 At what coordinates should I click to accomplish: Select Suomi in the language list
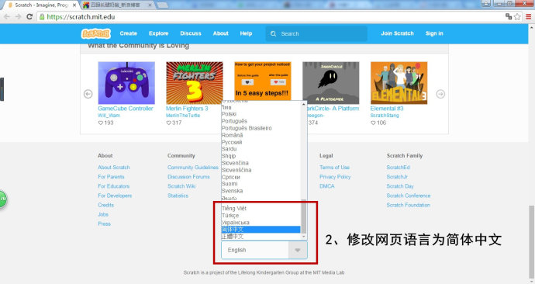[261, 184]
